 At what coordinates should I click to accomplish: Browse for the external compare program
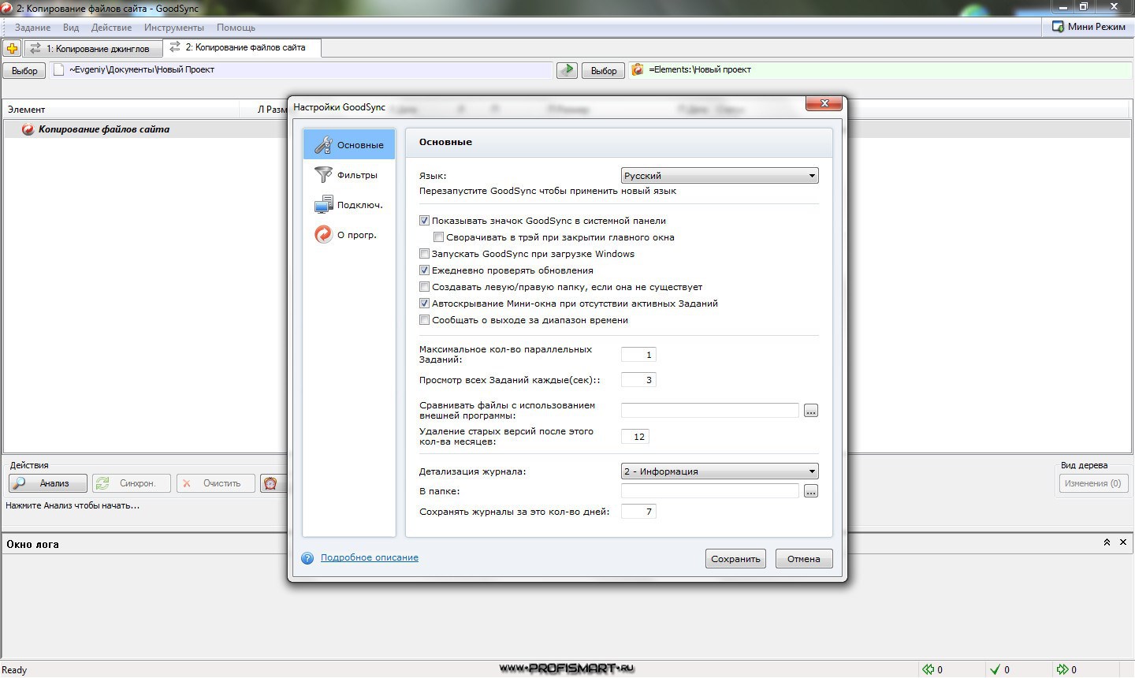pos(811,411)
